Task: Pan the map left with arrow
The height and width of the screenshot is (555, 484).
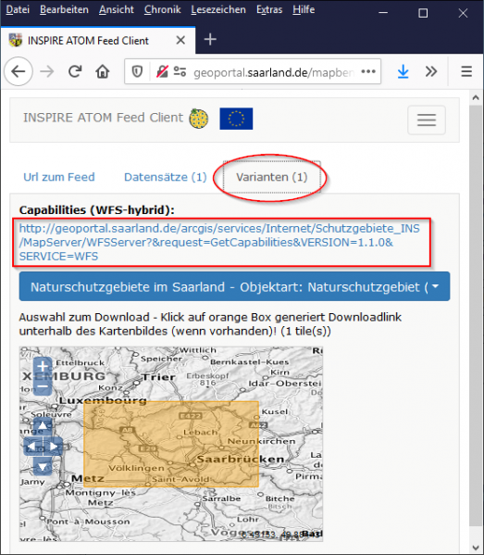Action: click(32, 446)
